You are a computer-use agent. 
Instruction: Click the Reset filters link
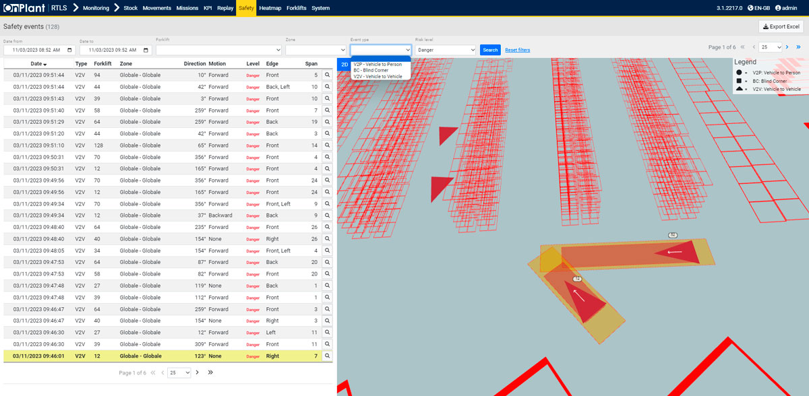click(x=517, y=50)
